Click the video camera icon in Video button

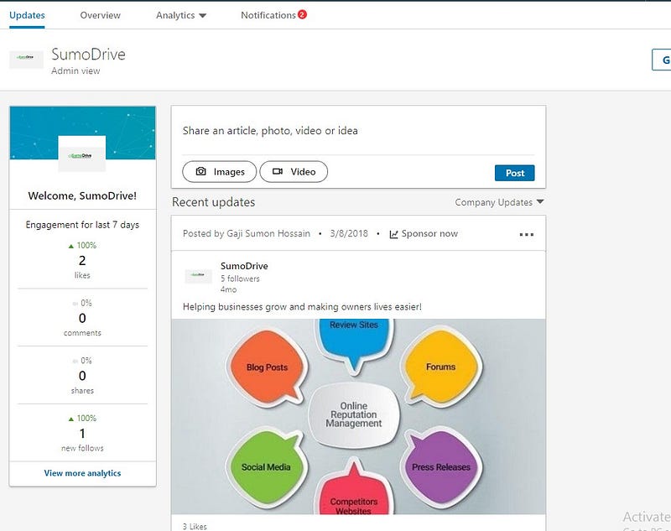tap(278, 171)
